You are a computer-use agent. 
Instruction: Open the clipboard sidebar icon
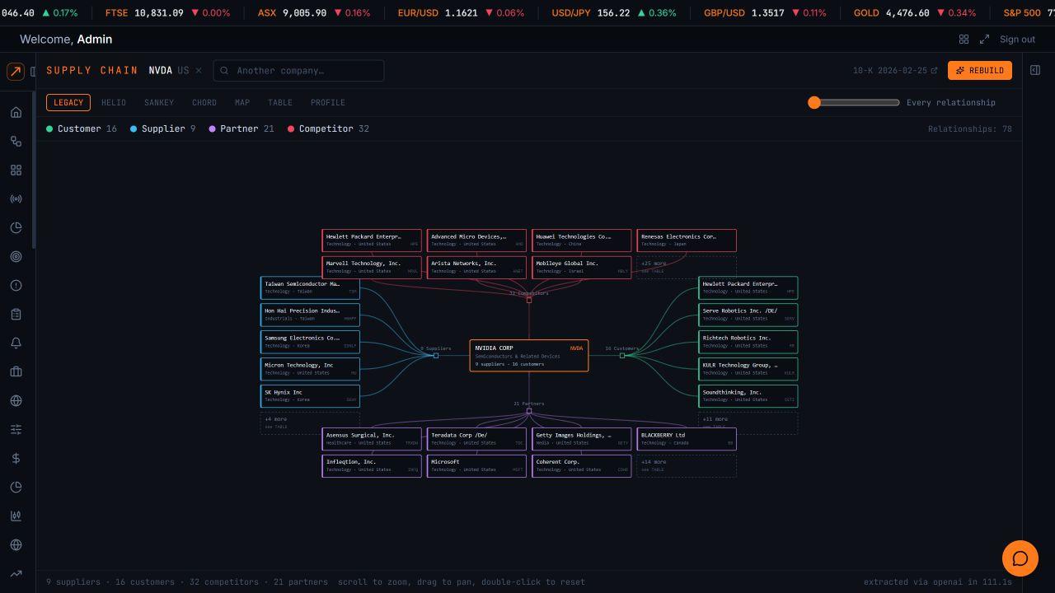[16, 314]
